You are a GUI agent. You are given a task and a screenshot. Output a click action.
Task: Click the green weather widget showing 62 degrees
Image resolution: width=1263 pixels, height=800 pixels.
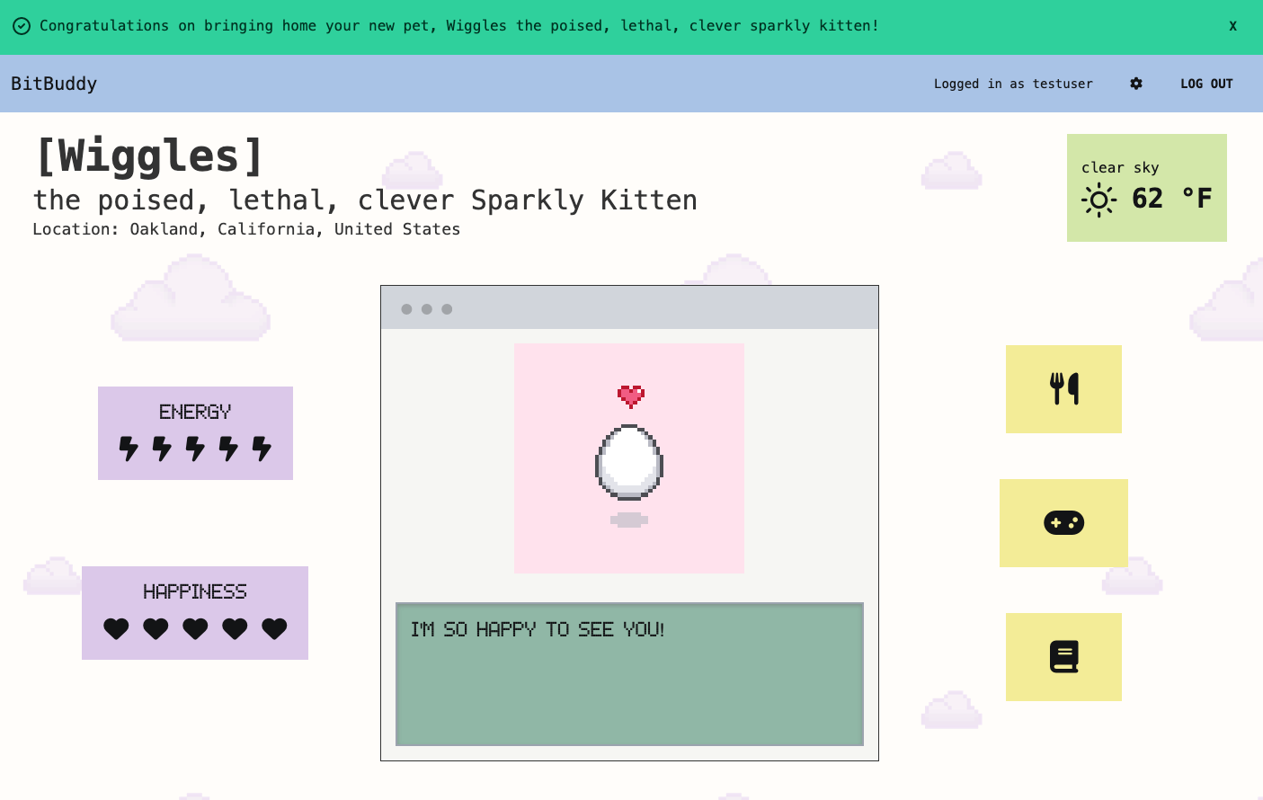coord(1147,188)
